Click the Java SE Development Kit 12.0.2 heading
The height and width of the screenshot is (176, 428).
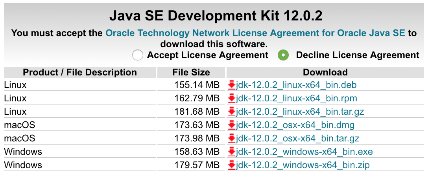[x=216, y=16]
